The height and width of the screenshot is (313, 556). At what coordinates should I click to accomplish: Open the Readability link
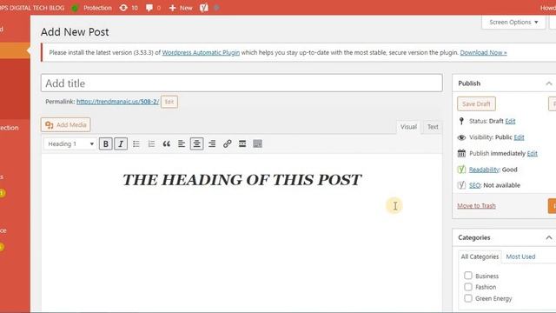click(x=484, y=170)
